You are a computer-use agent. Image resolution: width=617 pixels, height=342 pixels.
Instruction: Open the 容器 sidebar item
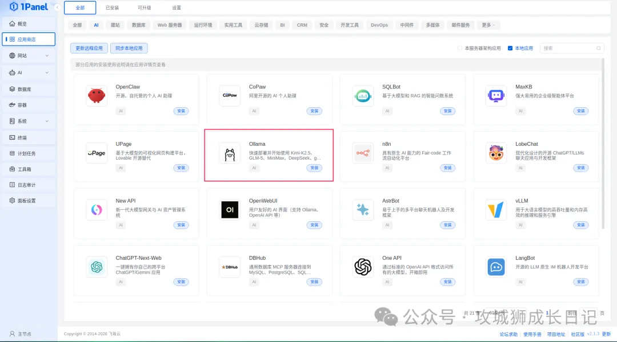point(22,105)
